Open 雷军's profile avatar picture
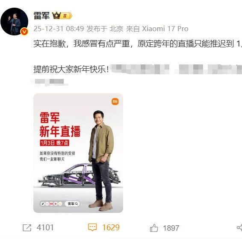The height and width of the screenshot is (241, 242). 15,22
